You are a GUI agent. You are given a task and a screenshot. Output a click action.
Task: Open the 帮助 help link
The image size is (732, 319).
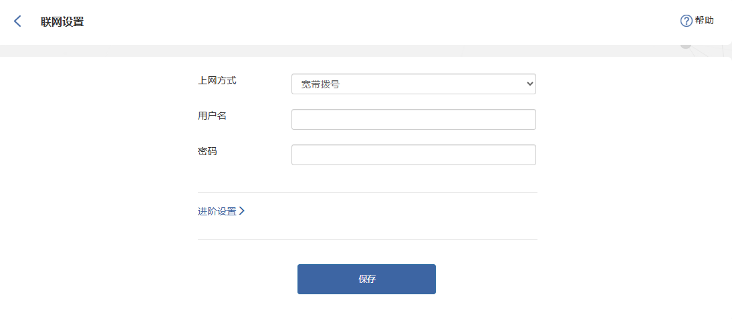point(704,21)
